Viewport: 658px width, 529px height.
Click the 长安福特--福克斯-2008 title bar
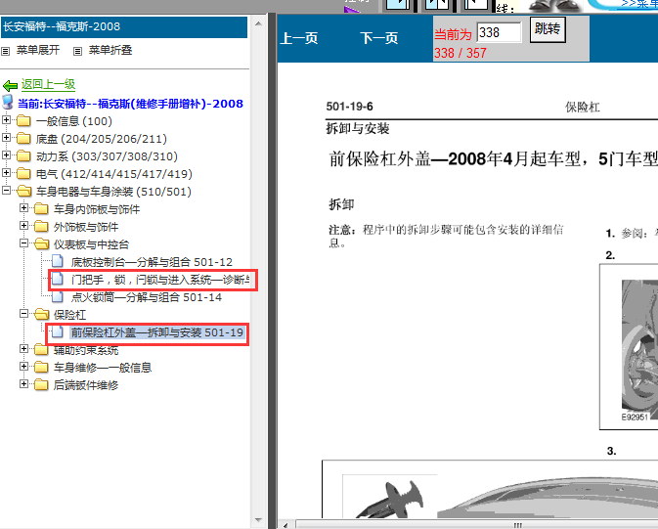(x=124, y=27)
